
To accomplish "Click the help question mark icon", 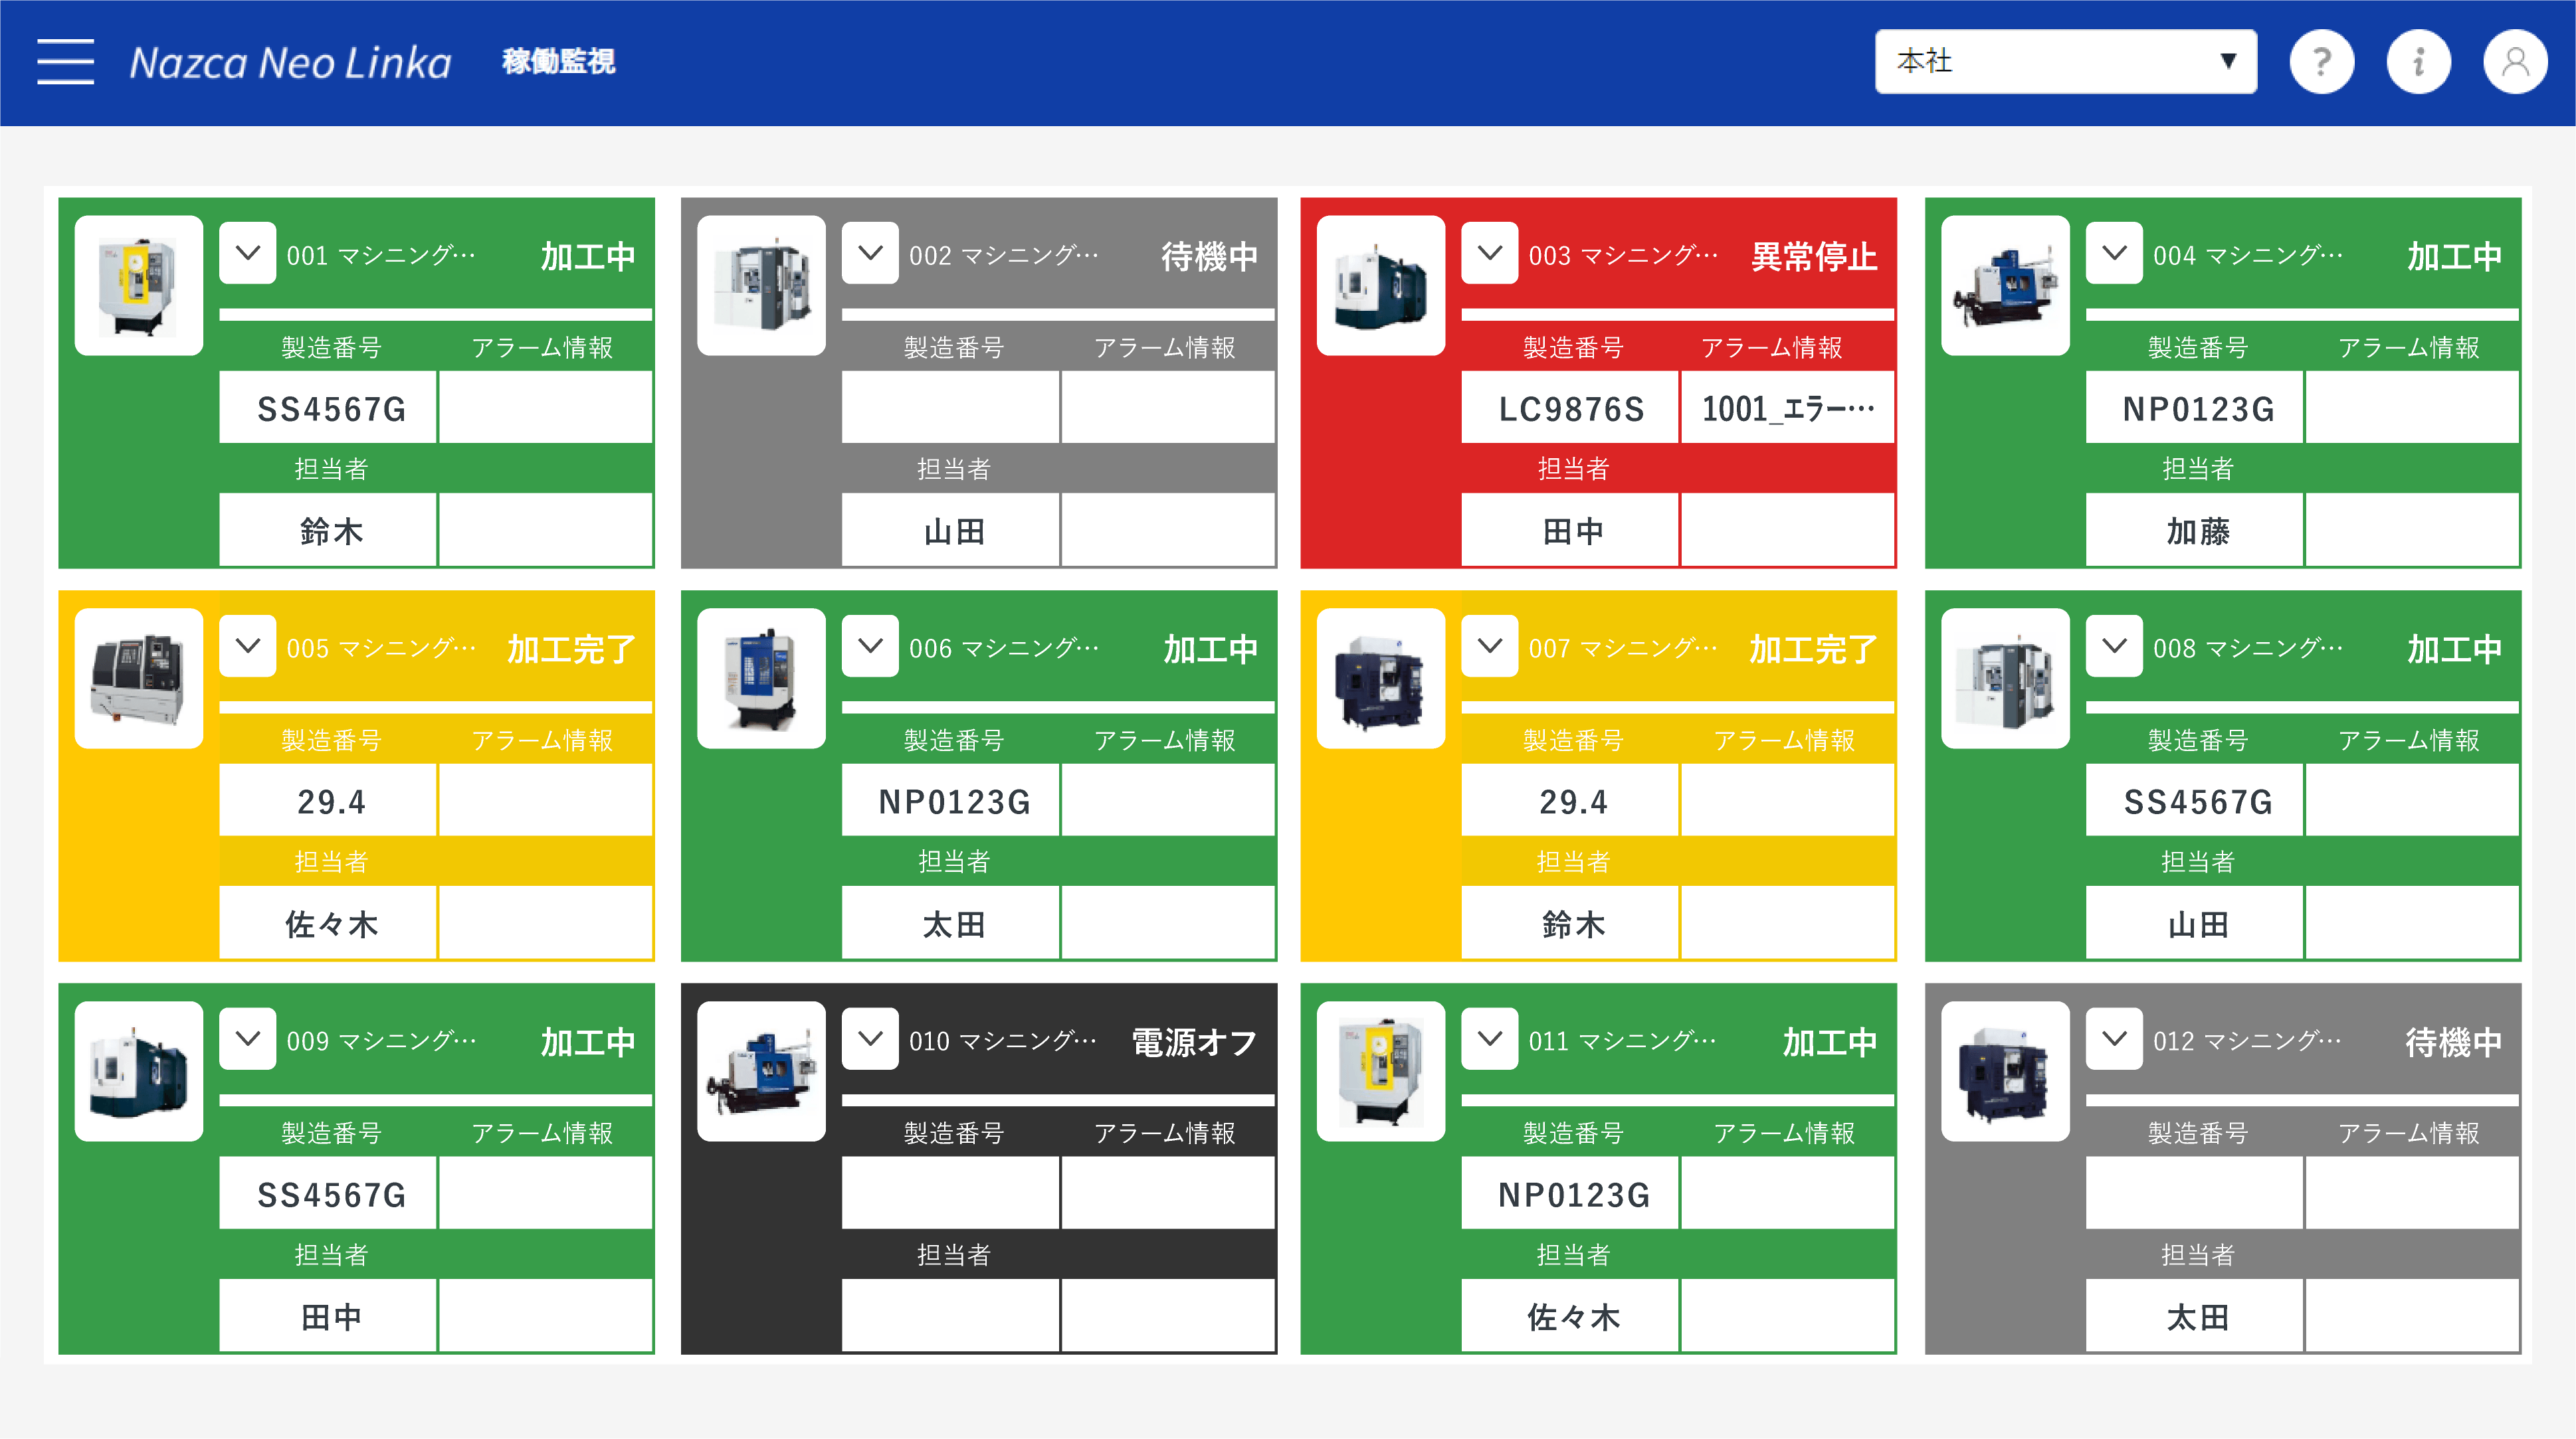I will (x=2321, y=62).
